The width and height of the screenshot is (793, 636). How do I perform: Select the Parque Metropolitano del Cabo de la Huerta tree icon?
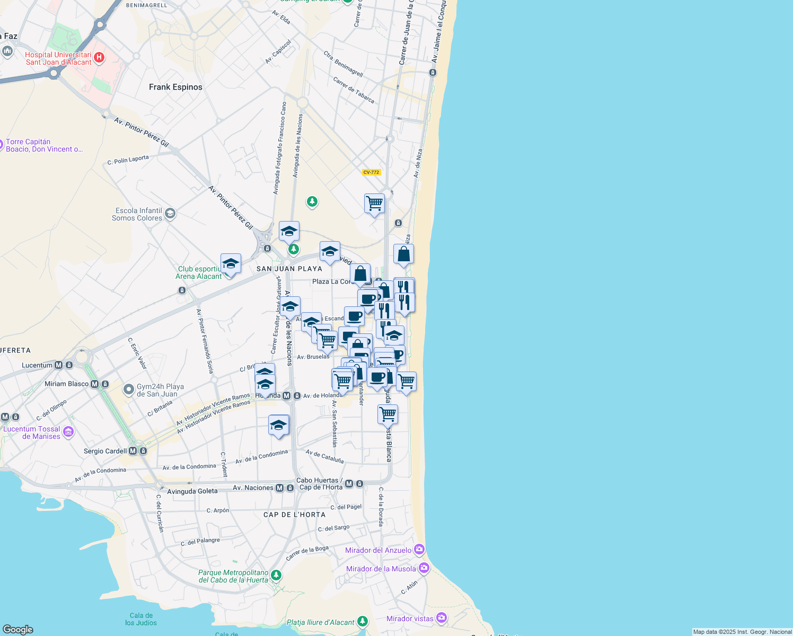[276, 575]
